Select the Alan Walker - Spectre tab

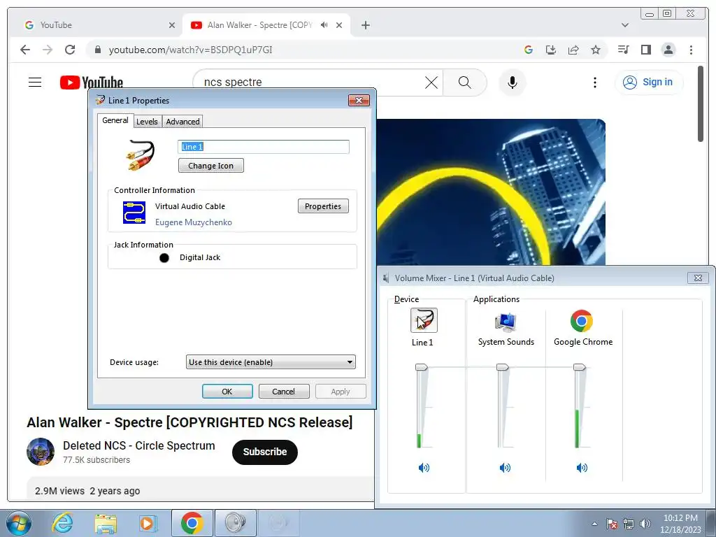click(266, 25)
